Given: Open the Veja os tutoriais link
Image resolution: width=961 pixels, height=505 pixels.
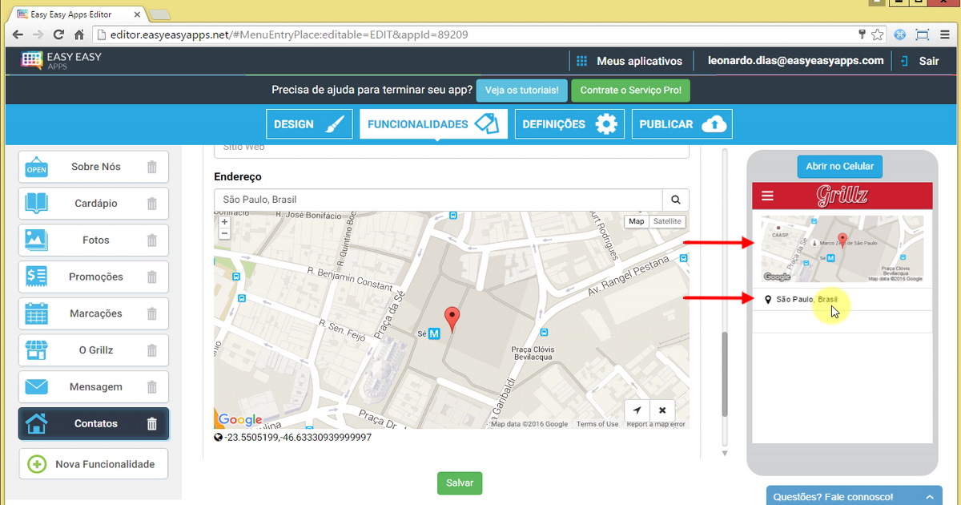Looking at the screenshot, I should click(x=521, y=91).
